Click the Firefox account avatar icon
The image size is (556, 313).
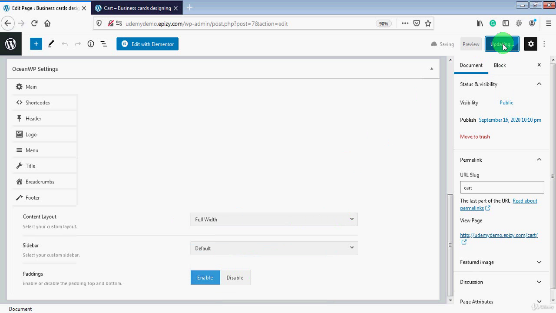(532, 23)
